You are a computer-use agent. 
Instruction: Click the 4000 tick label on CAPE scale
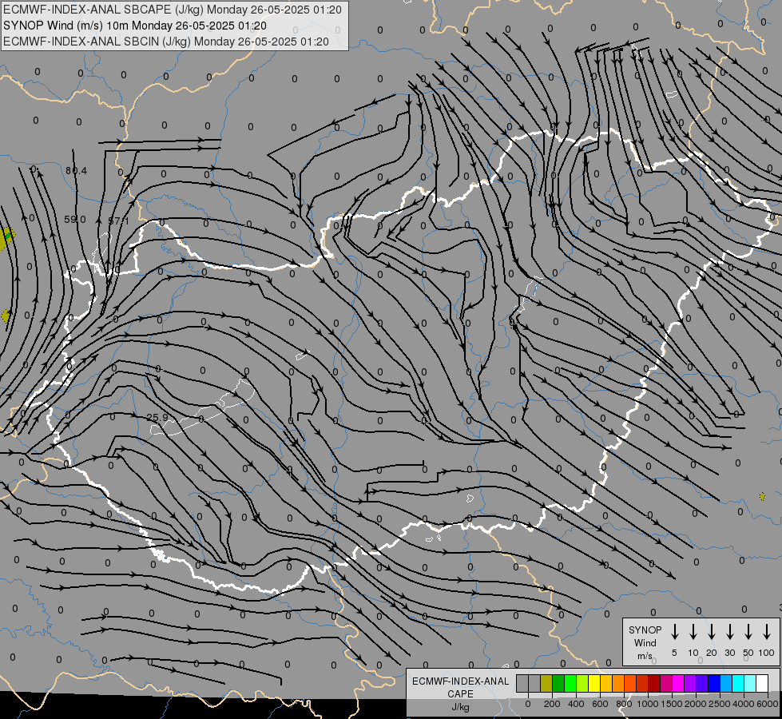pyautogui.click(x=744, y=704)
